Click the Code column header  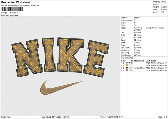tap(148, 60)
